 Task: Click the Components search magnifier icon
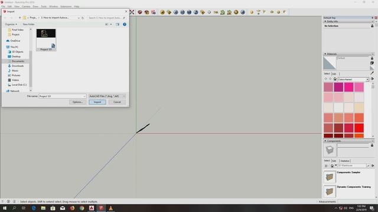pos(368,166)
